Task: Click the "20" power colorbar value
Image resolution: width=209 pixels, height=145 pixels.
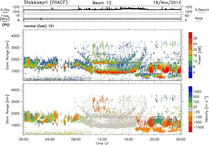Action: tap(195, 50)
